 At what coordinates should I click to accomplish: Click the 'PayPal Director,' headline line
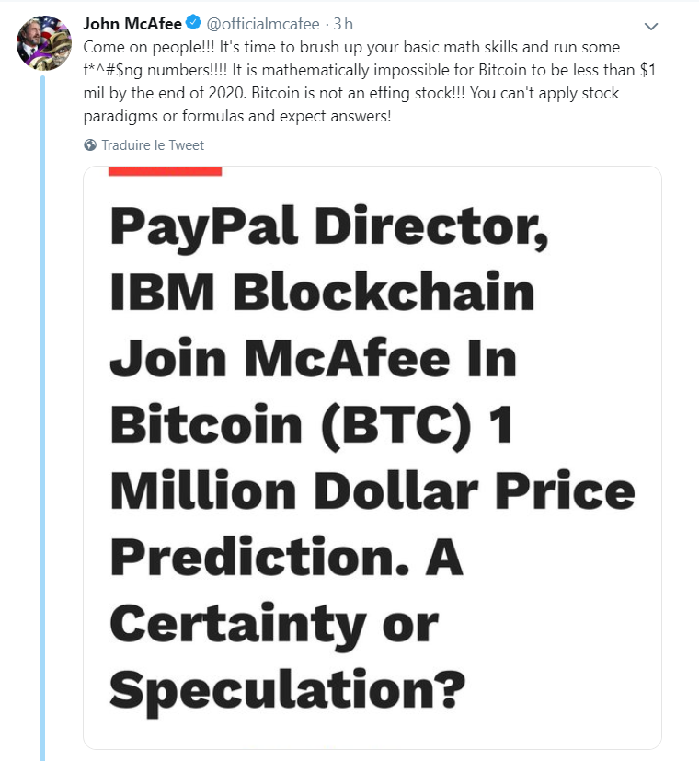coord(328,226)
